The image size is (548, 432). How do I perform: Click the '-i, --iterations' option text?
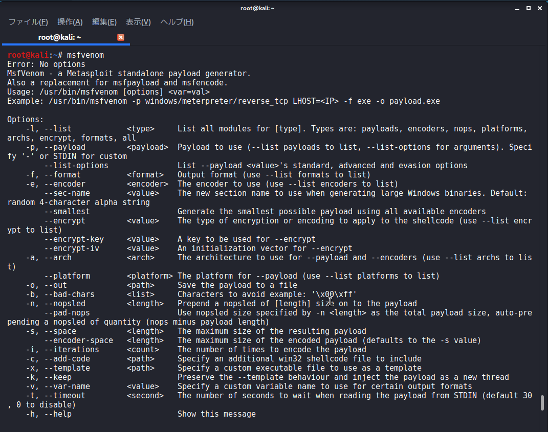coord(62,350)
